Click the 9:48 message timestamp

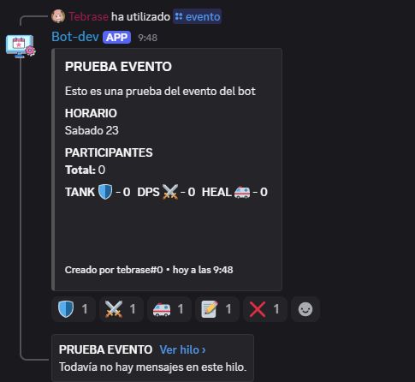click(x=148, y=38)
